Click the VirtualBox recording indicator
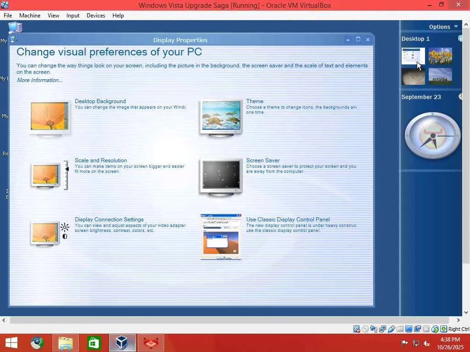 click(417, 329)
